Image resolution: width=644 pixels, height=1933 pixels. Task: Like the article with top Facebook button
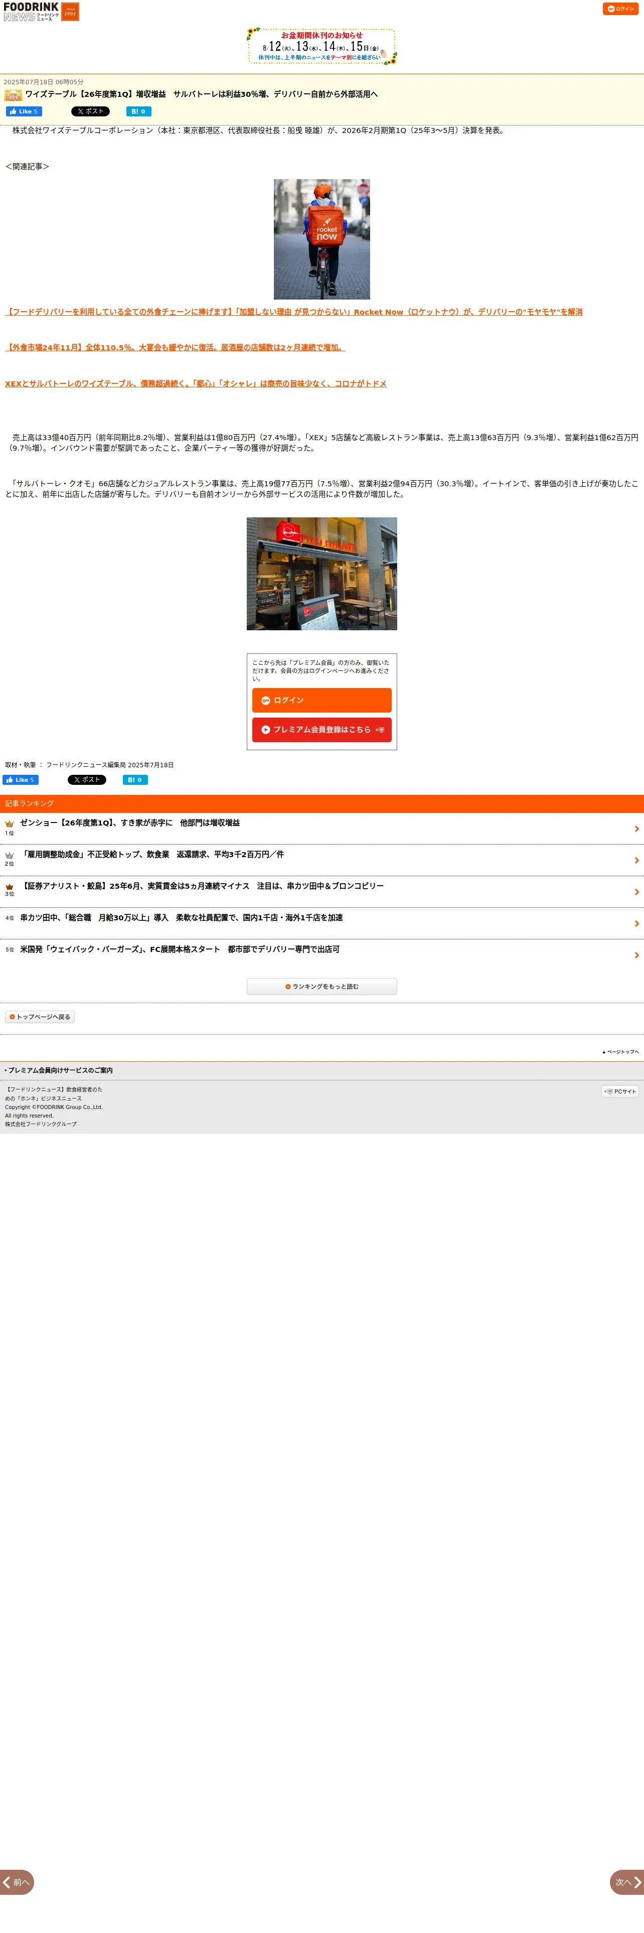[24, 112]
